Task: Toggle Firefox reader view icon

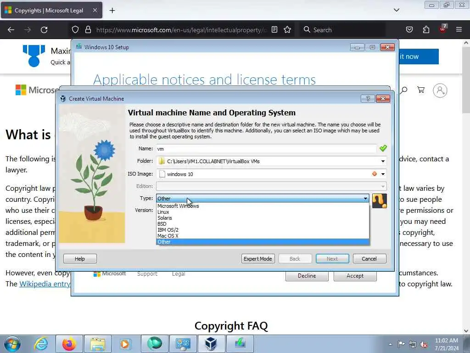Action: (x=274, y=30)
